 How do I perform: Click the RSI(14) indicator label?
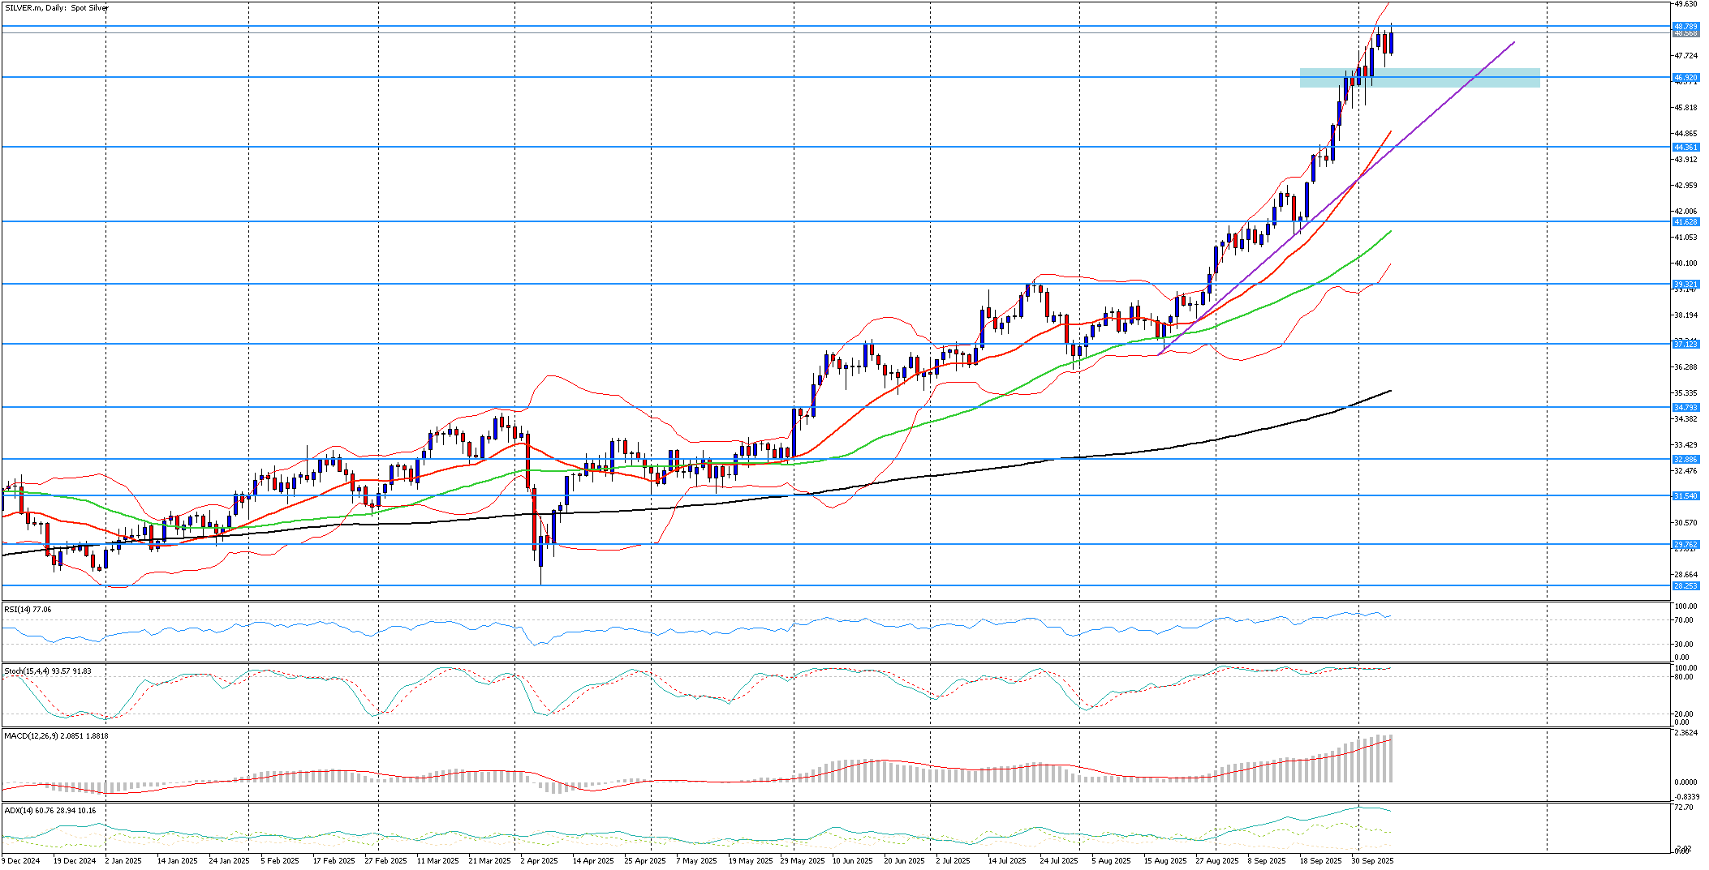[28, 609]
